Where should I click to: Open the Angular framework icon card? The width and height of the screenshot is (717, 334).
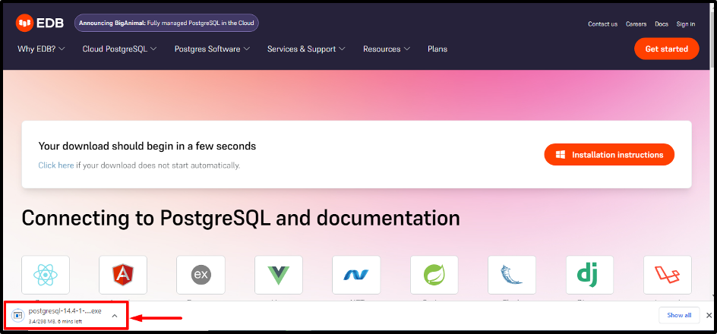click(x=123, y=275)
